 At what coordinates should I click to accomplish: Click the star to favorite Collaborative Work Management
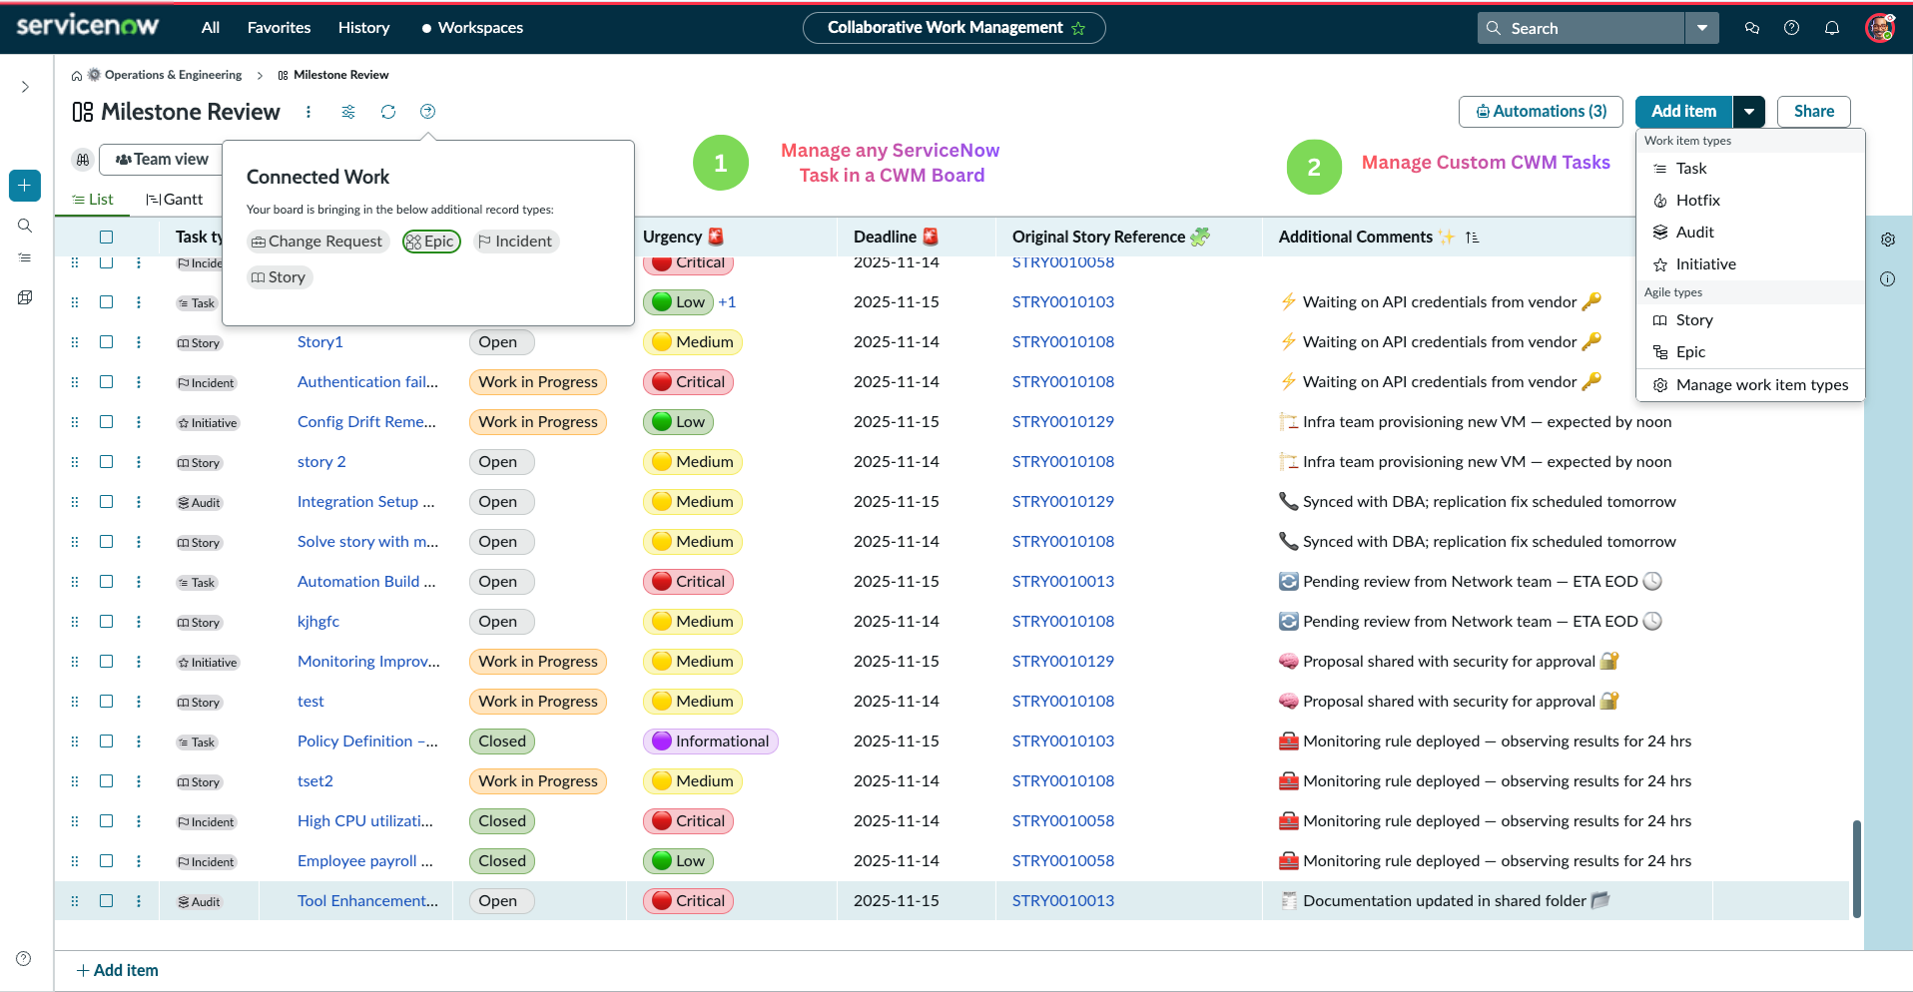pos(1078,28)
